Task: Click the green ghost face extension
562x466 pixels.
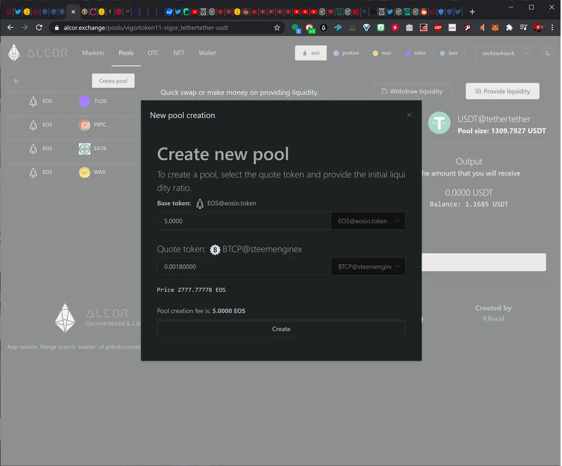Action: pos(381,28)
